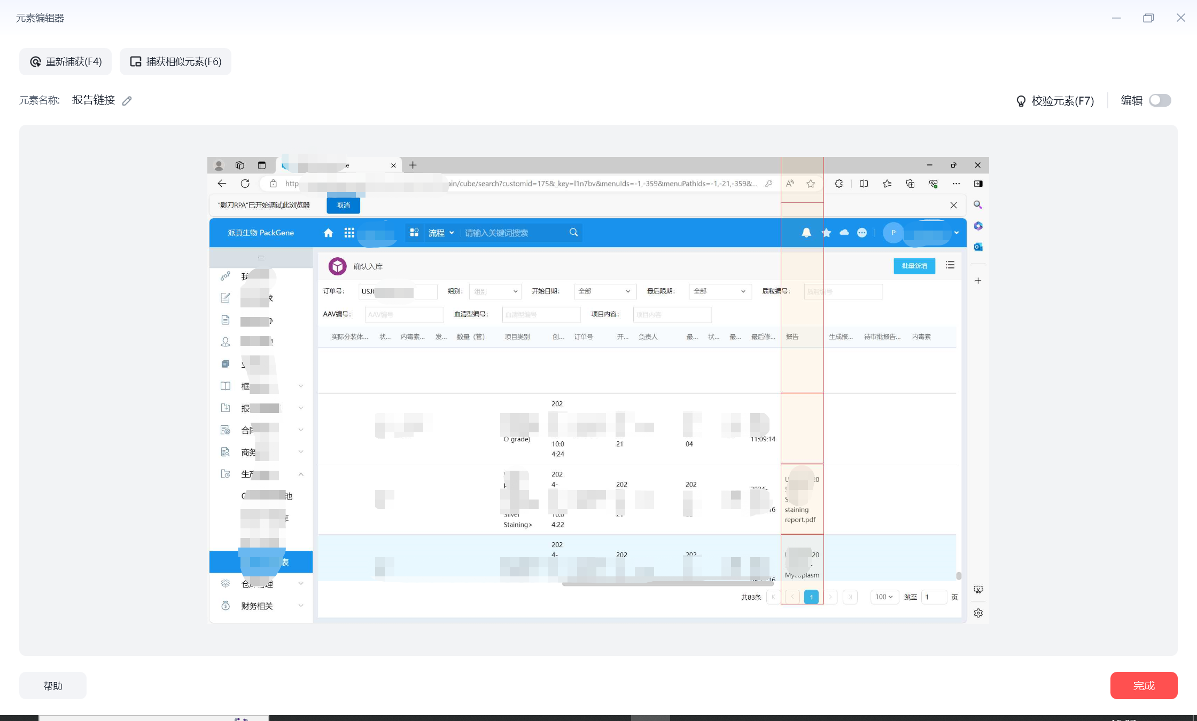Click the 校验元素(F7) lightbulb button
The width and height of the screenshot is (1197, 721).
pyautogui.click(x=1055, y=101)
